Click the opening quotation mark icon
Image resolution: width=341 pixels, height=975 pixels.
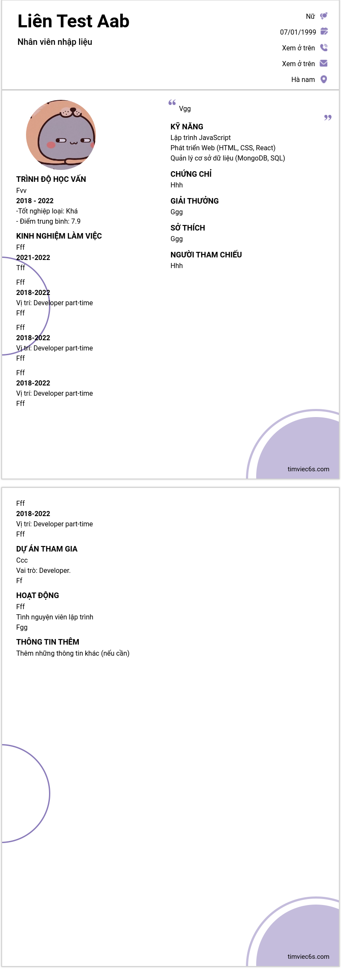click(x=172, y=102)
